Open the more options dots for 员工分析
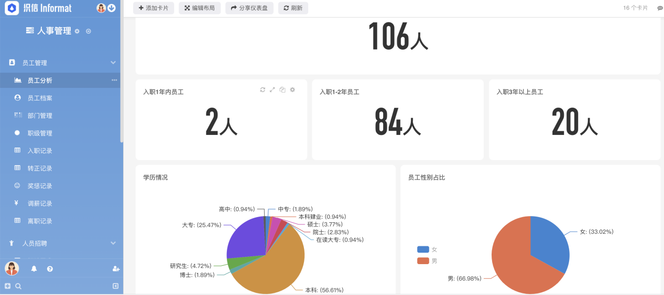This screenshot has height=295, width=664. (x=114, y=81)
